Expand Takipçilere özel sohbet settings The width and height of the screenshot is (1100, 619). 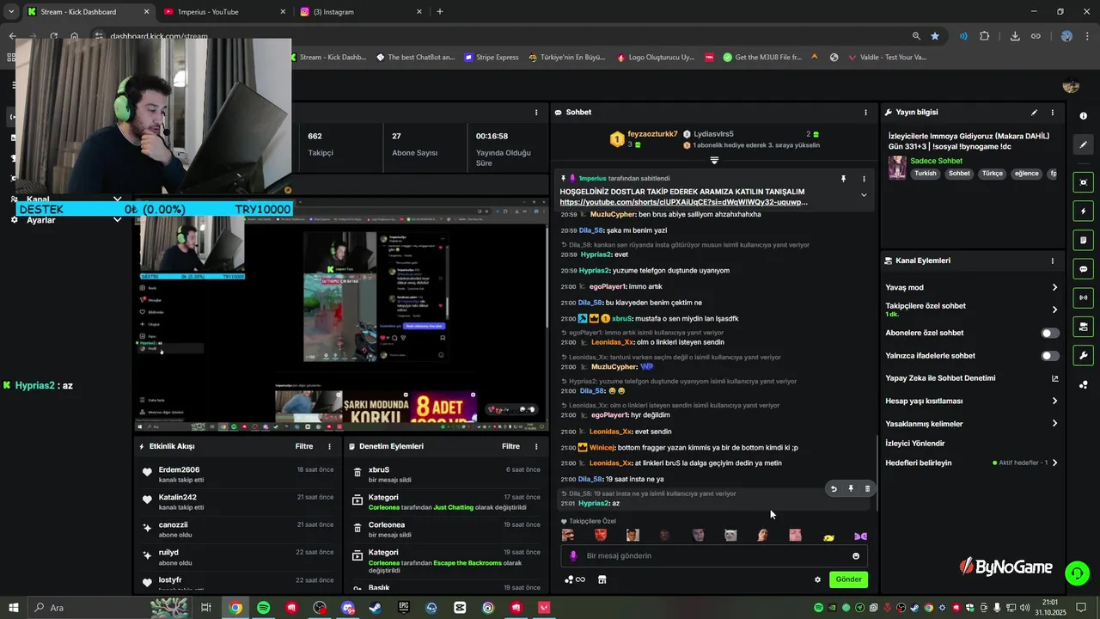[x=1054, y=309]
